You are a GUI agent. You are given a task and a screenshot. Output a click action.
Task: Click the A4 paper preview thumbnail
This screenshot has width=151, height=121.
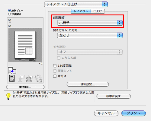pyautogui.click(x=25, y=45)
